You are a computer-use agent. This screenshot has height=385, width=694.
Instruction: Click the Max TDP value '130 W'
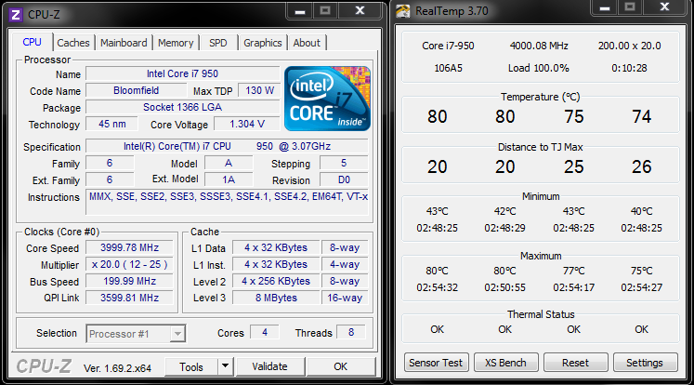(259, 90)
